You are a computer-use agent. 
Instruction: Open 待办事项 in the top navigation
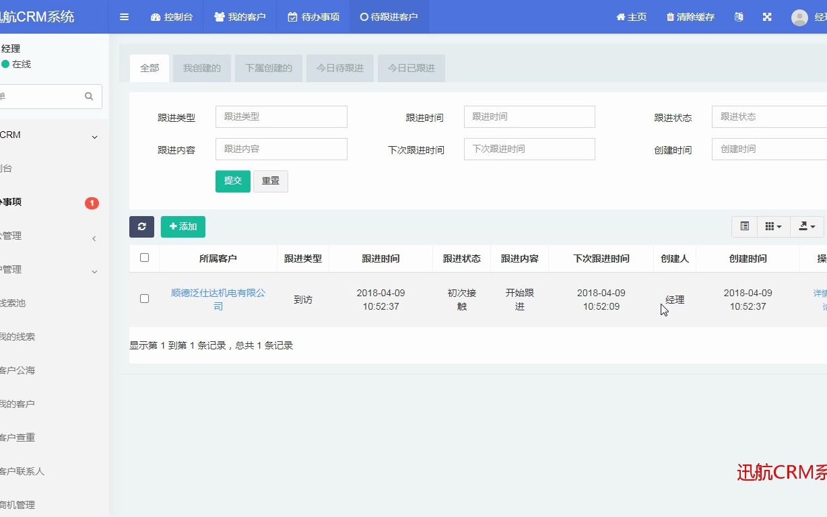click(312, 17)
